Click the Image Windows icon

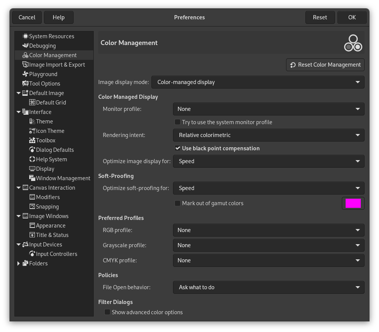[x=25, y=216]
